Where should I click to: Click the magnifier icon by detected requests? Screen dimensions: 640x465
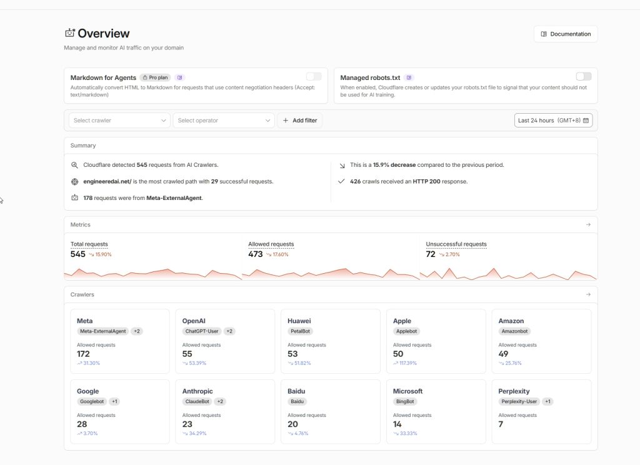click(x=74, y=165)
